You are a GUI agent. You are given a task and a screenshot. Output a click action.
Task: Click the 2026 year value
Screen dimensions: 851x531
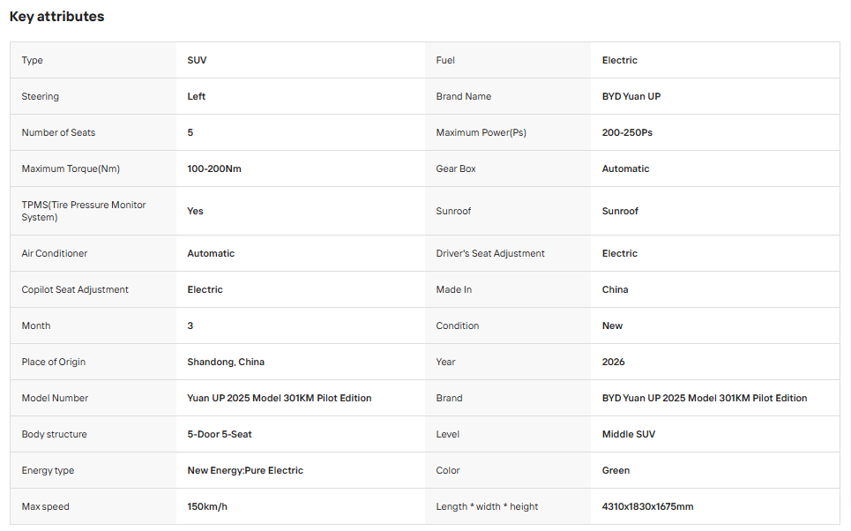tap(613, 362)
